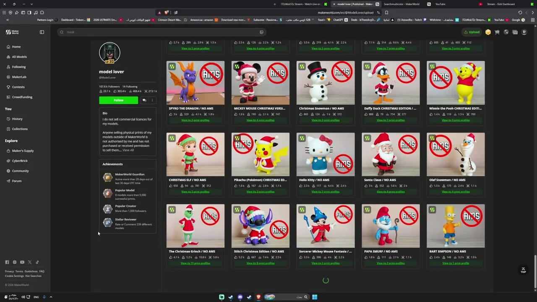The image size is (537, 302).
Task: Open the 14 Following list
Action: 130,86
